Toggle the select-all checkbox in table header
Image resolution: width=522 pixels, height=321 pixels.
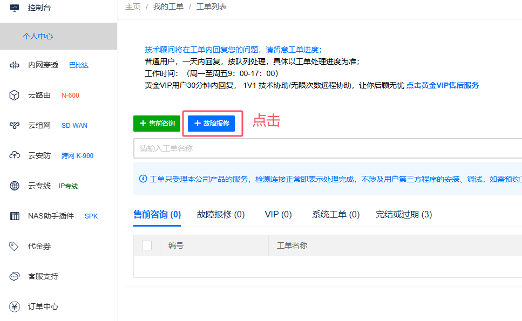point(147,245)
